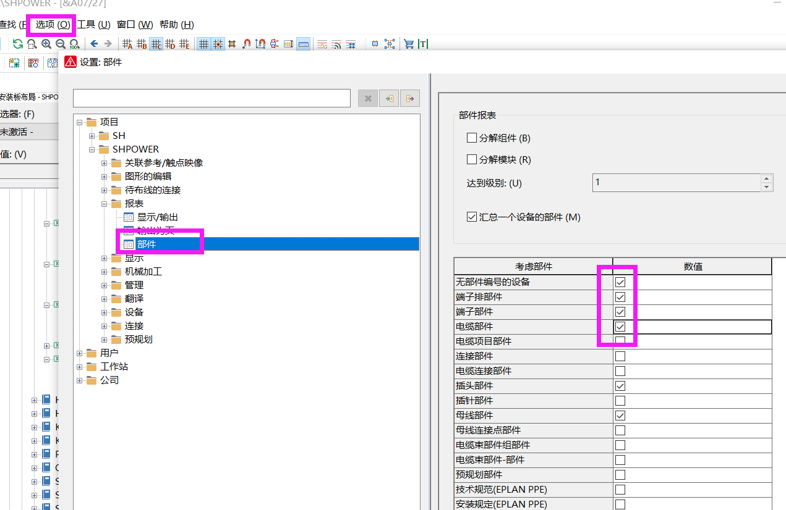Increase 达到级别 value with the stepper

(x=766, y=179)
